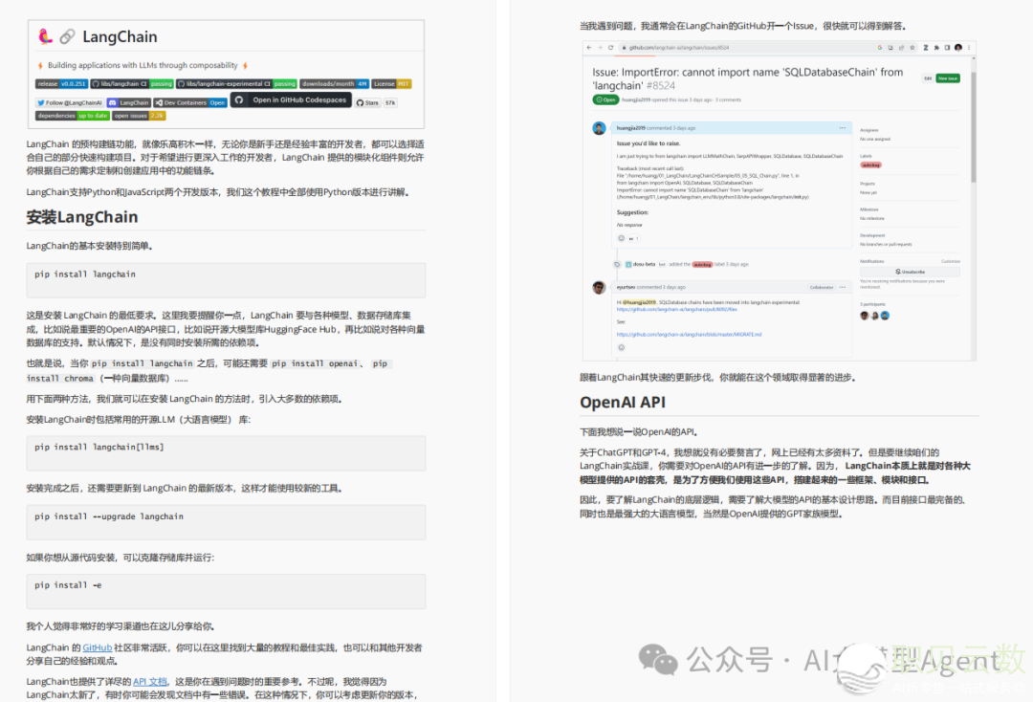Click the Edit button beside issue title
This screenshot has height=702, width=1033.
(926, 78)
